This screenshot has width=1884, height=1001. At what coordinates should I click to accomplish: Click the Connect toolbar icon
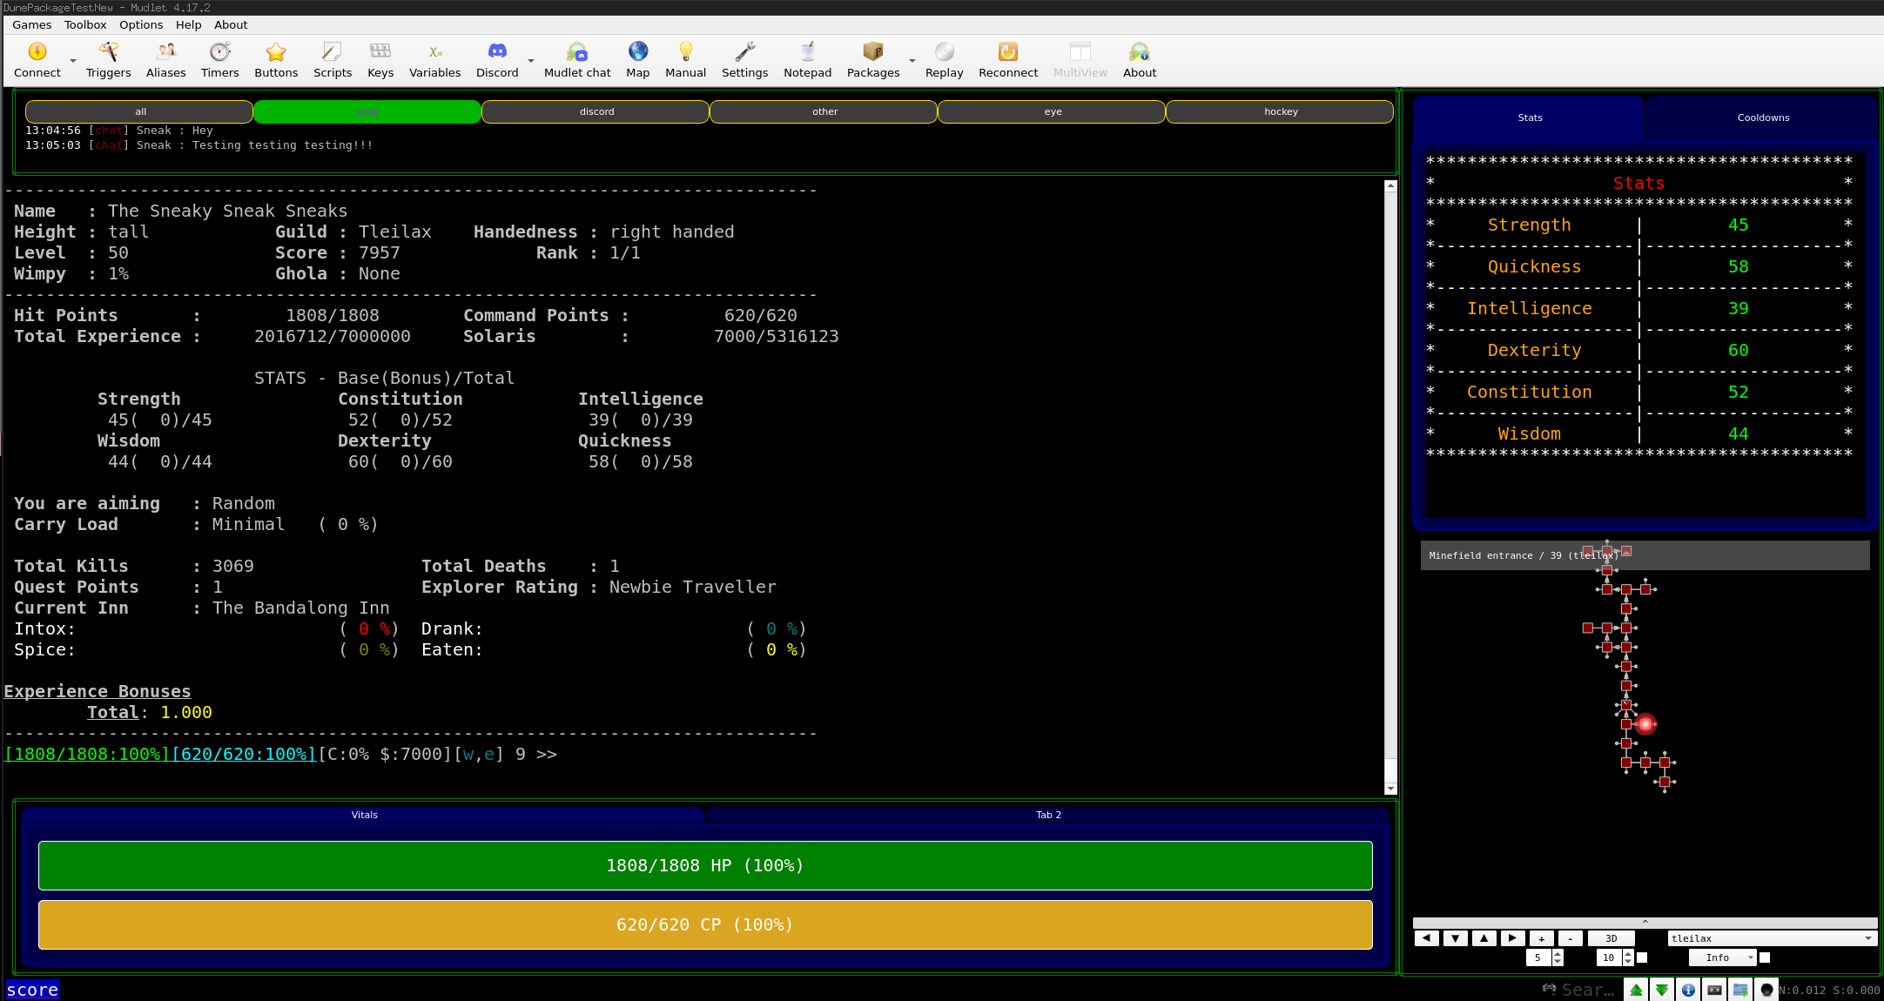pos(37,60)
